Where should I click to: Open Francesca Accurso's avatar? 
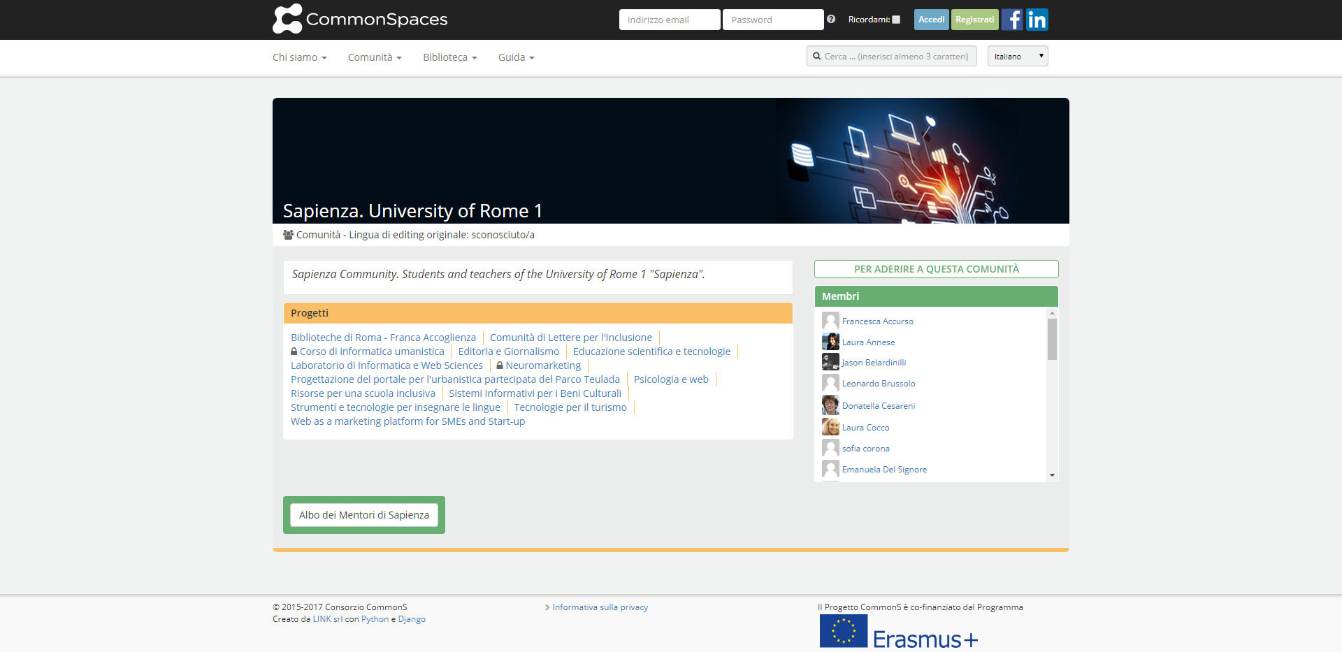[830, 321]
